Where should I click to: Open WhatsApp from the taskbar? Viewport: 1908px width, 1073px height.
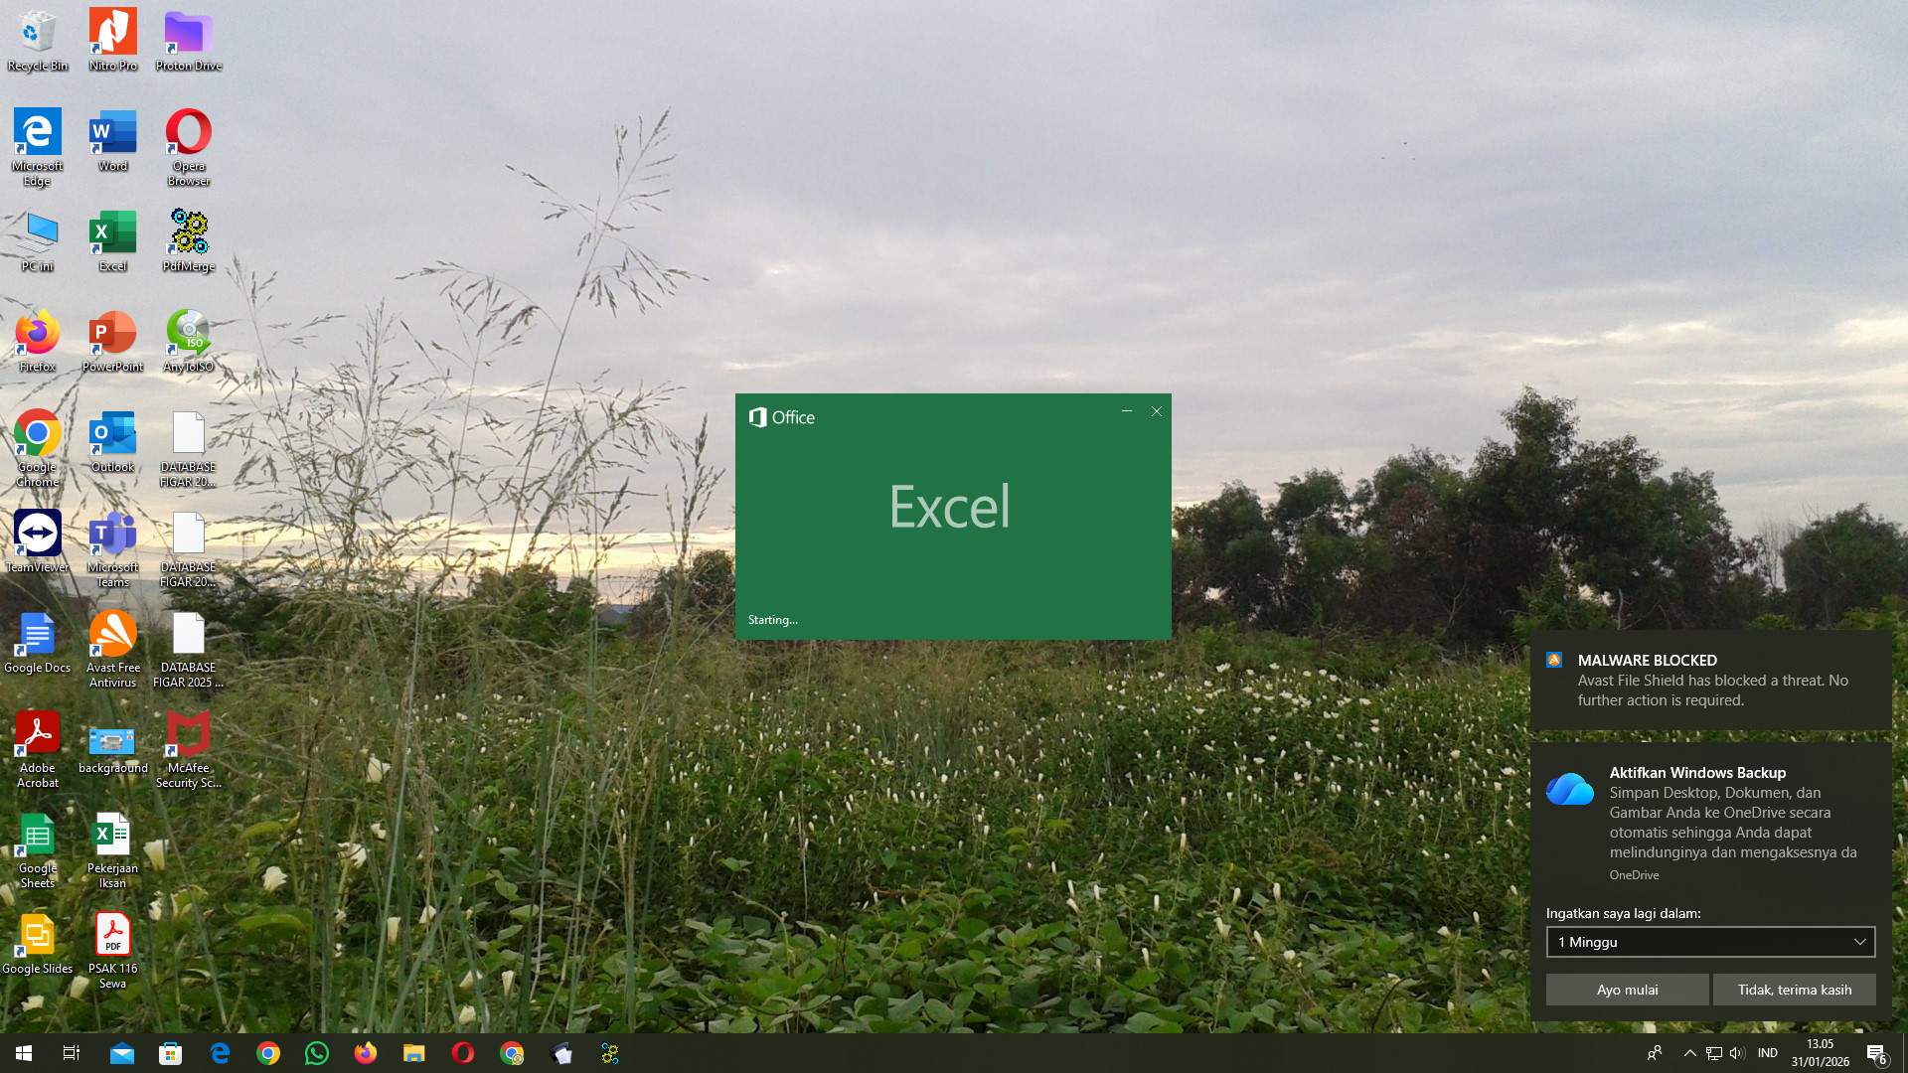point(316,1052)
